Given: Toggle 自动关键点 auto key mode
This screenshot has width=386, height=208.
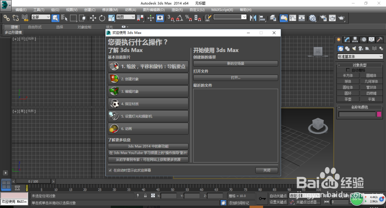Looking at the screenshot, I should click(278, 196).
